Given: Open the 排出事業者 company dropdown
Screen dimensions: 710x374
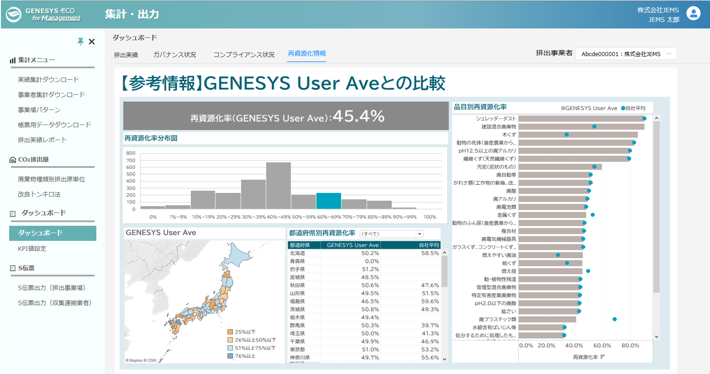Looking at the screenshot, I should [x=626, y=54].
